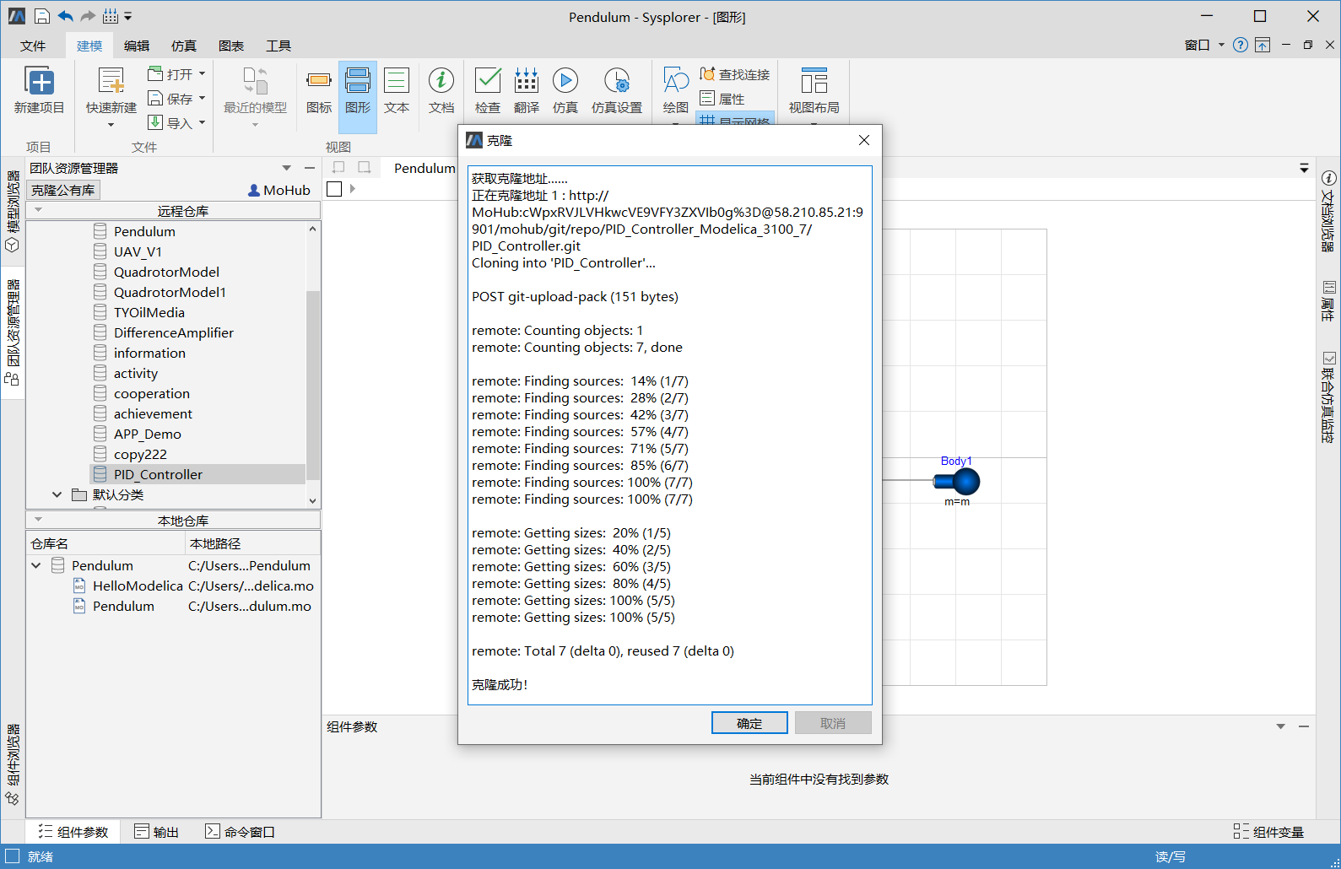
Task: Switch to the 工具 ribbon tab
Action: 278,46
